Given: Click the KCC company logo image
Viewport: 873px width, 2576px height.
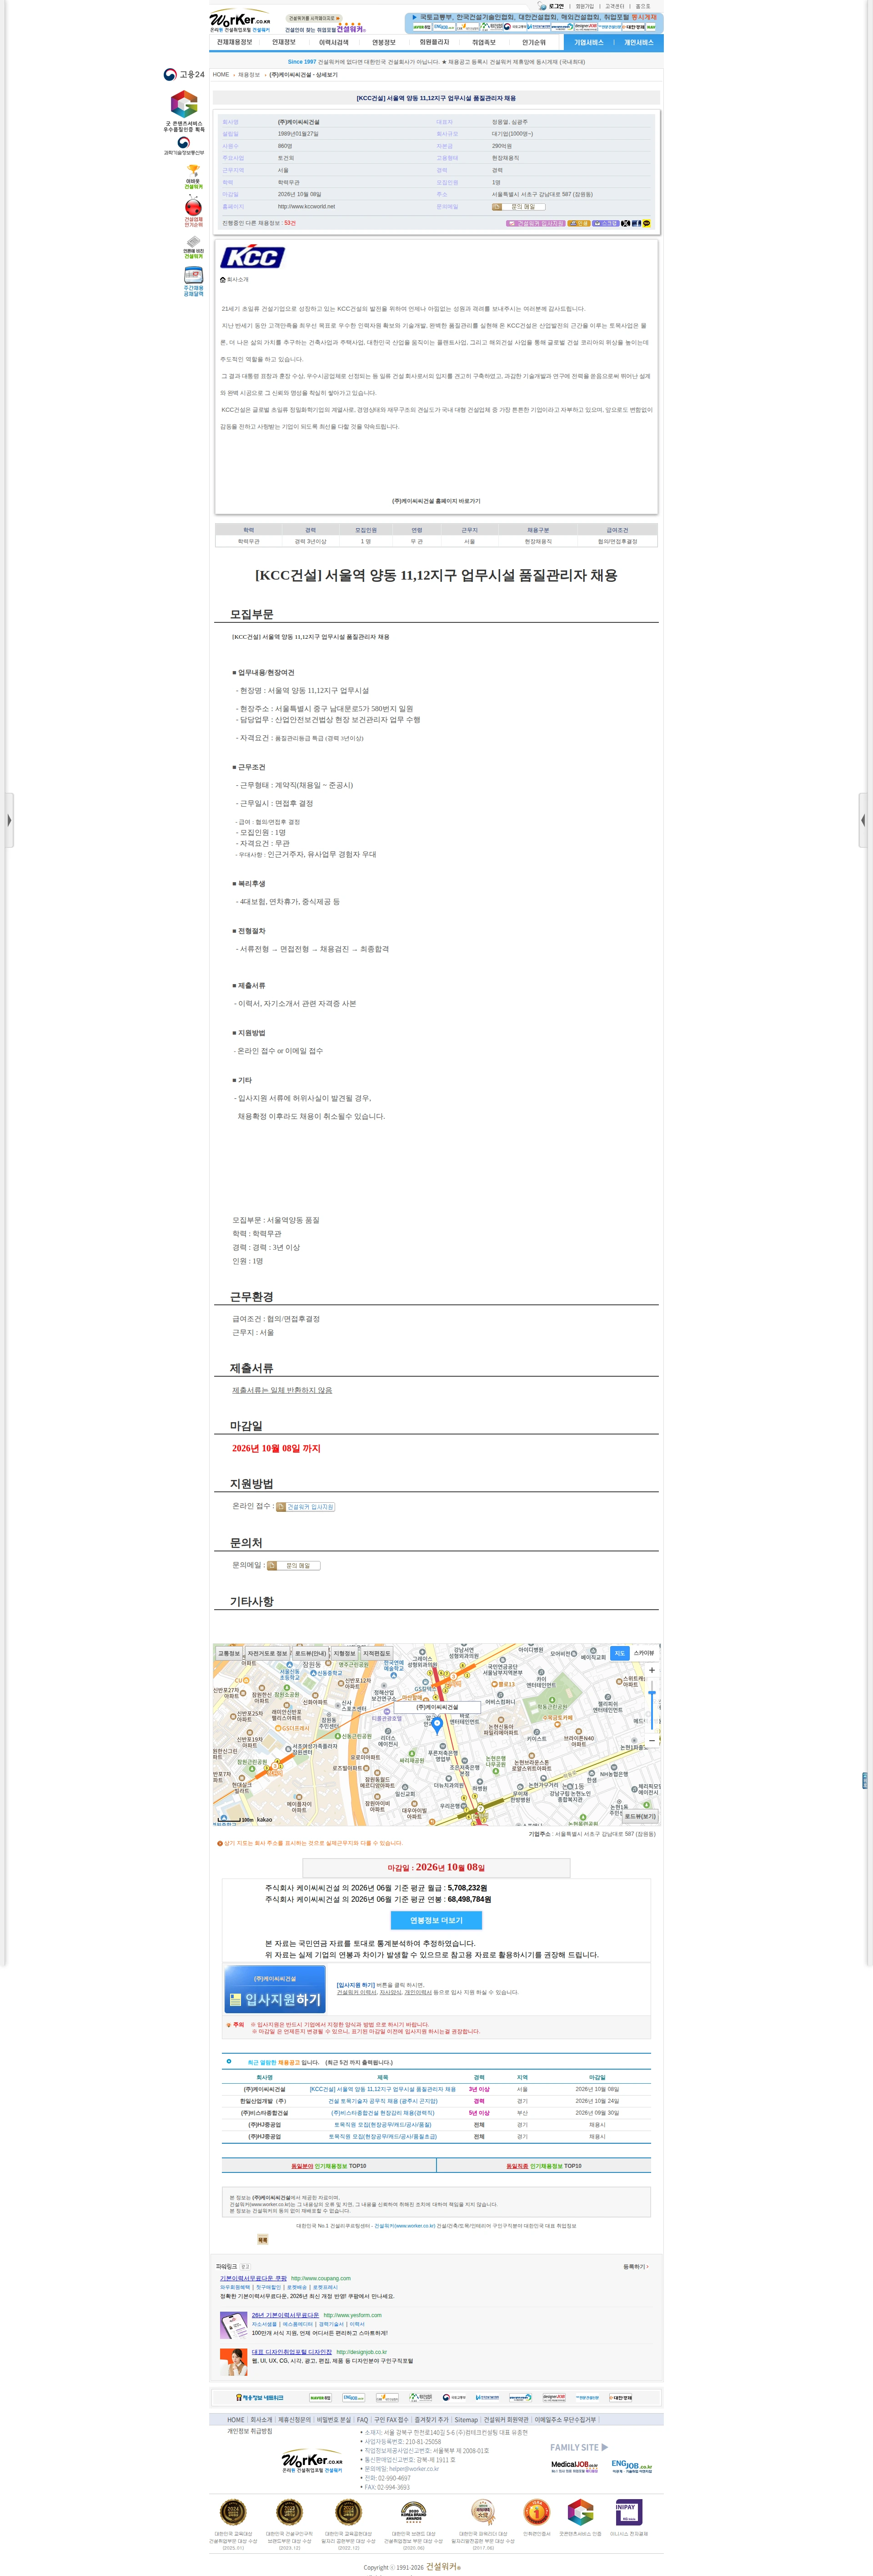Looking at the screenshot, I should click(253, 257).
